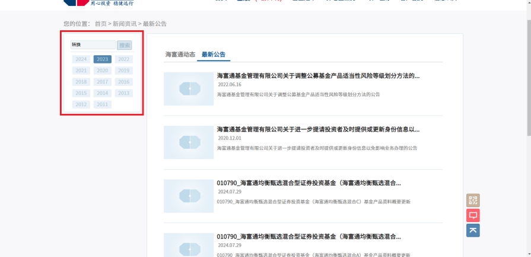Click the date text 2022.06.16
This screenshot has height=257, width=531.
(230, 85)
